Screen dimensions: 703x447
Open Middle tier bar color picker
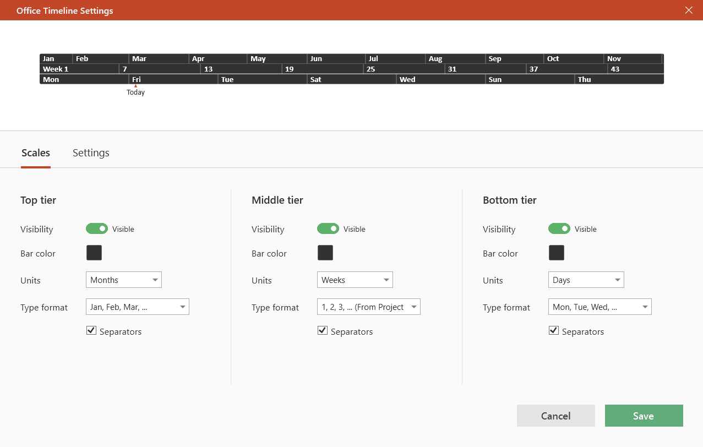[325, 253]
